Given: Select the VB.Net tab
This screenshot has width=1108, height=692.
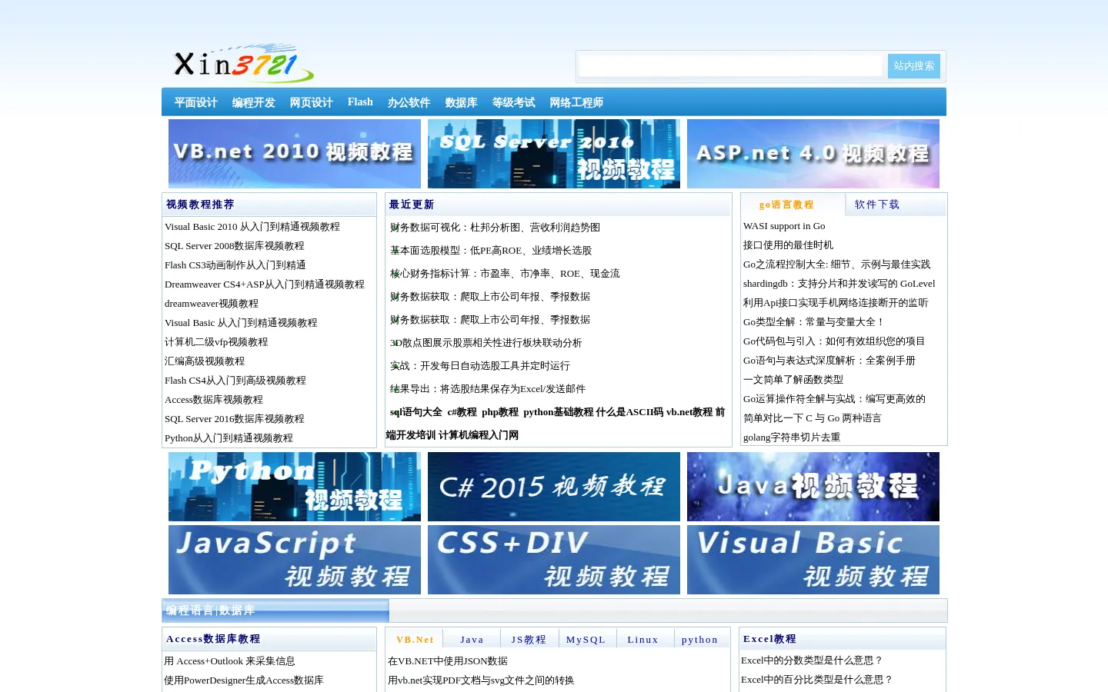Looking at the screenshot, I should pos(415,640).
